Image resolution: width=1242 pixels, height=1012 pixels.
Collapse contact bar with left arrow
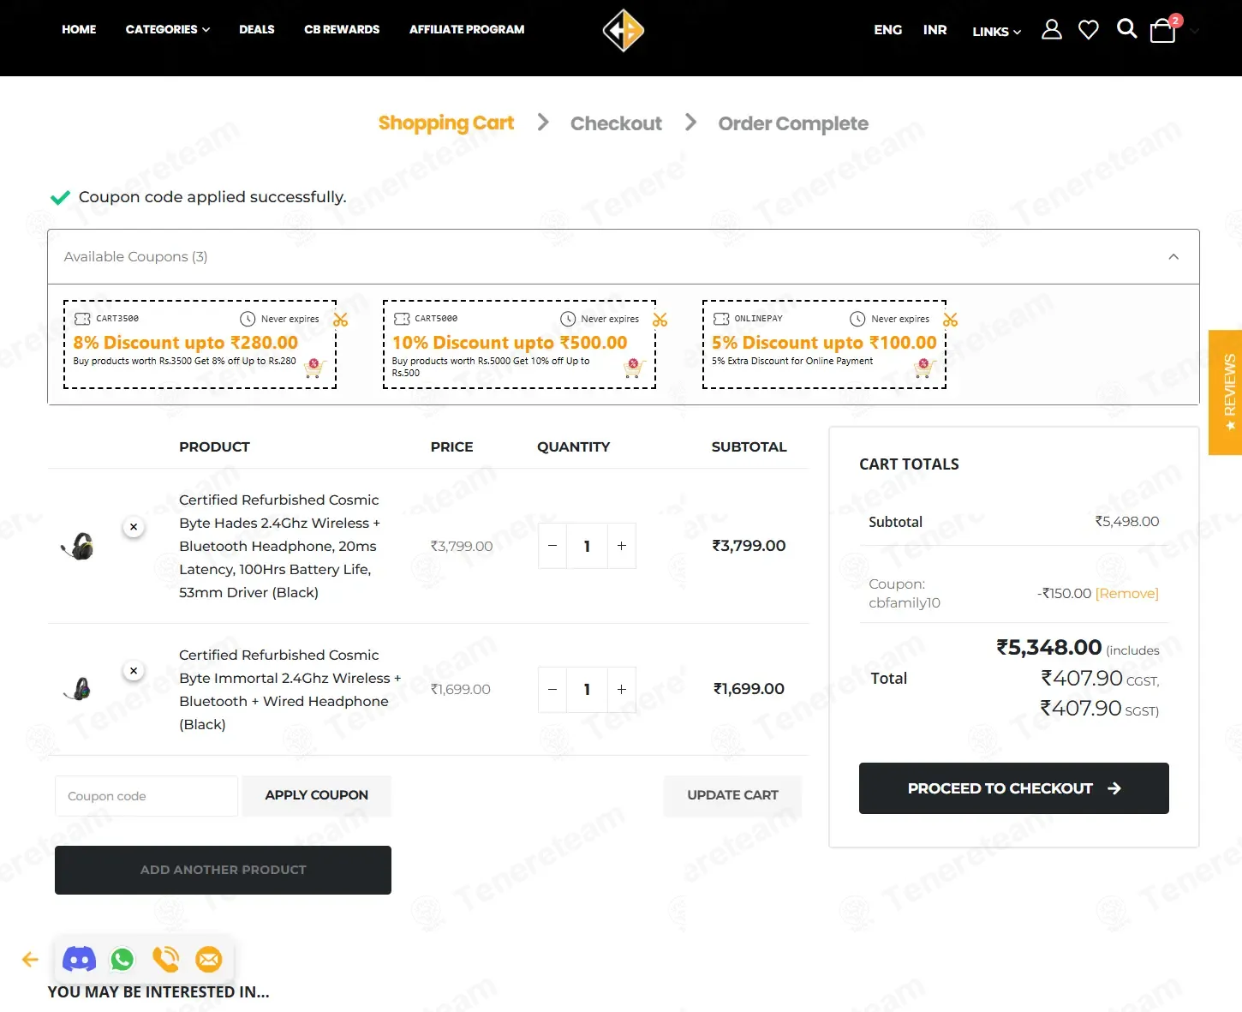(x=30, y=960)
